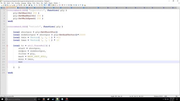The width and height of the screenshot is (180, 101).
Task: Run macro multiple times icon
Action: pyautogui.click(x=69, y=5)
